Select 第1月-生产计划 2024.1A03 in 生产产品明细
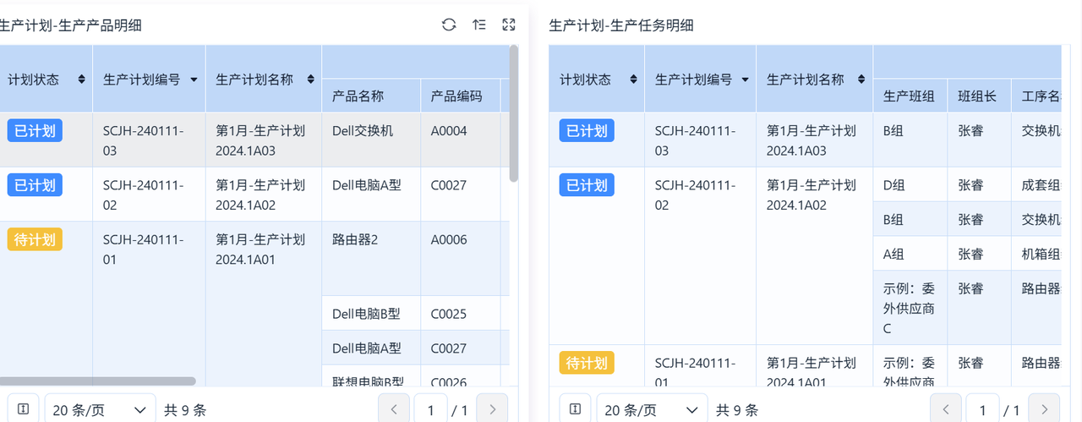The height and width of the screenshot is (422, 1082). point(264,140)
